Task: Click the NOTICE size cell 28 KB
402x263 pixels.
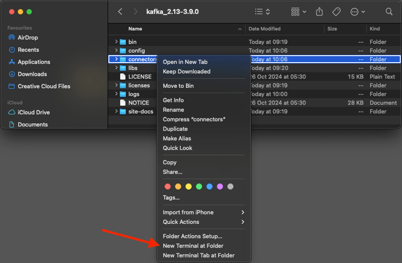Action: tap(355, 103)
